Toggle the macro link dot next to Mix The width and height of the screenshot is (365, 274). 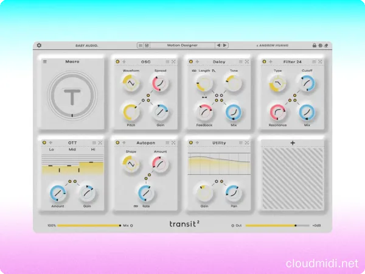click(131, 225)
